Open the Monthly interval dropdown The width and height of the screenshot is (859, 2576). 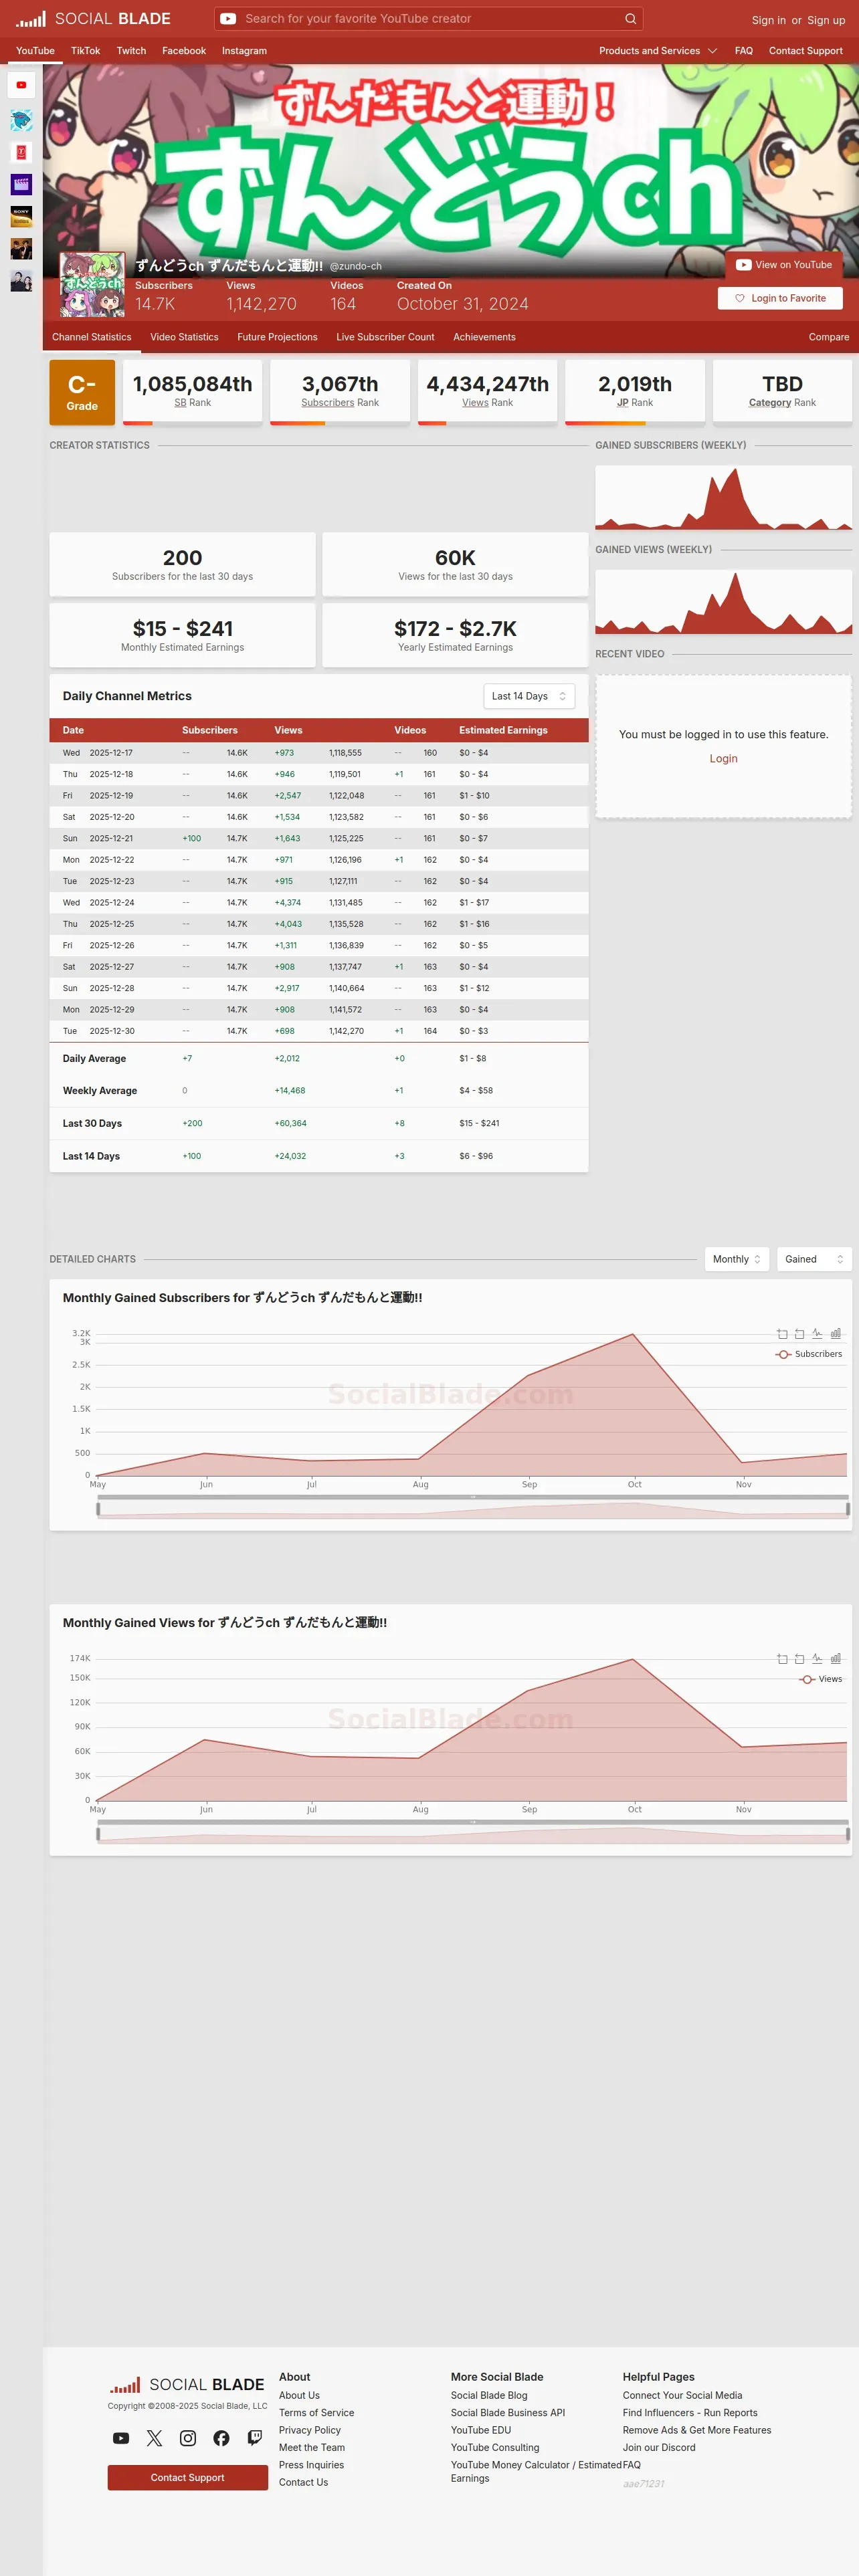click(x=737, y=1259)
